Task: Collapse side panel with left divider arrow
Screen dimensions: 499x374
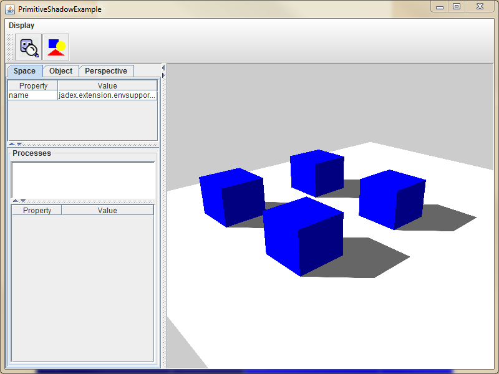Action: click(x=163, y=68)
